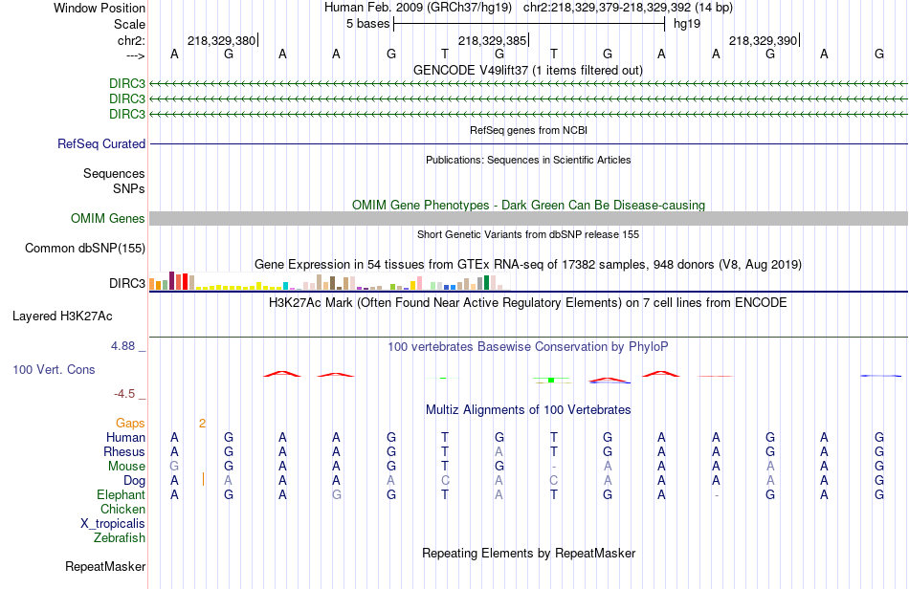Click the orange gap count 2
This screenshot has width=909, height=589.
tap(202, 424)
